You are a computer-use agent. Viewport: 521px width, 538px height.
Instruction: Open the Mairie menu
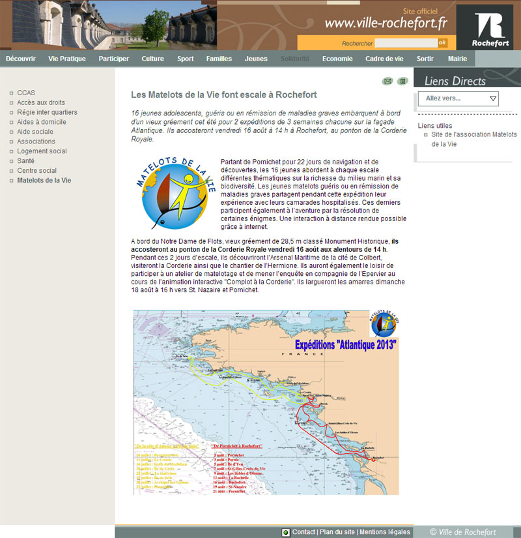pos(458,59)
